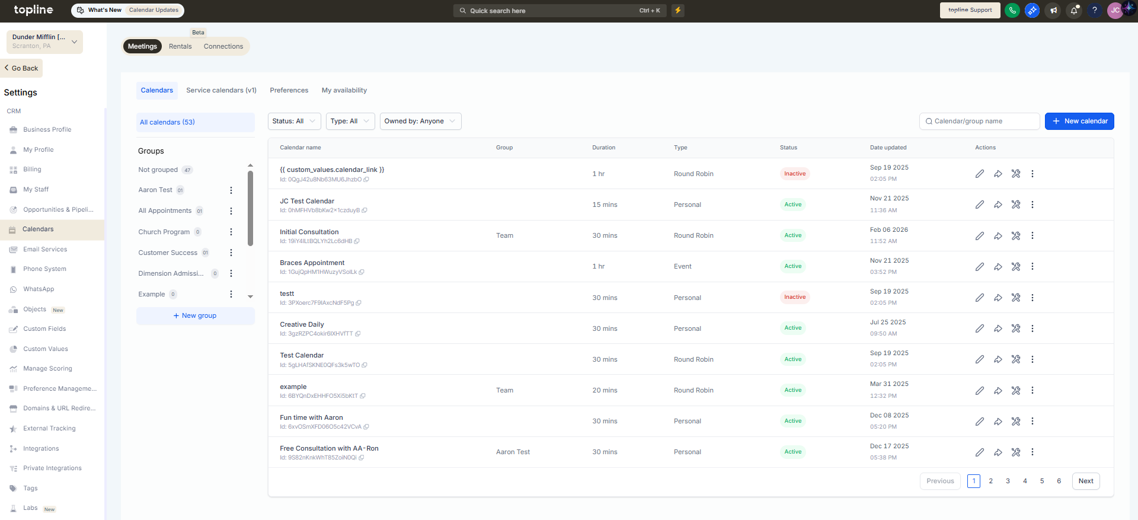This screenshot has height=520, width=1138.
Task: Click the lightning bolt quick actions icon
Action: click(x=678, y=10)
